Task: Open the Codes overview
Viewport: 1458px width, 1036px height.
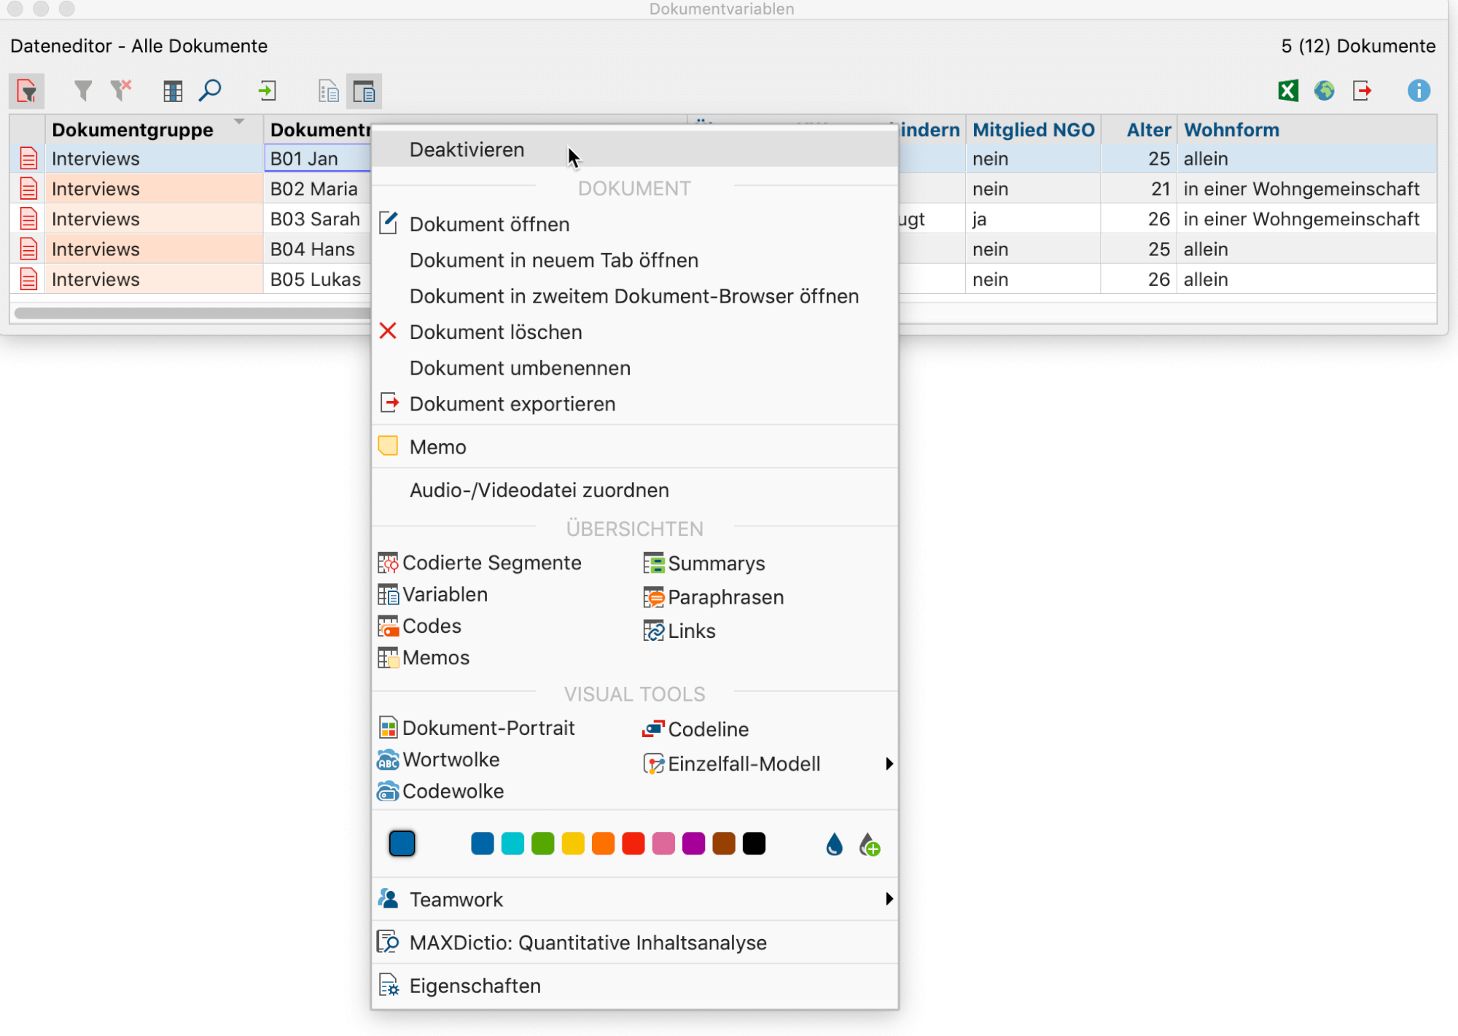Action: point(420,626)
